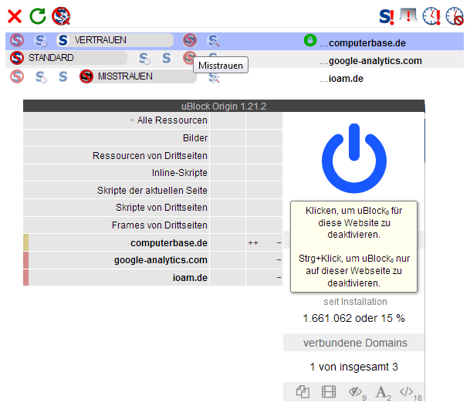Click the 1 von insgesamt 3 value
The width and height of the screenshot is (470, 413).
tap(353, 367)
